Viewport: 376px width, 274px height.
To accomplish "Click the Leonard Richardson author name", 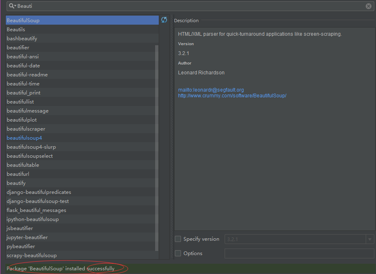I will pyautogui.click(x=201, y=73).
